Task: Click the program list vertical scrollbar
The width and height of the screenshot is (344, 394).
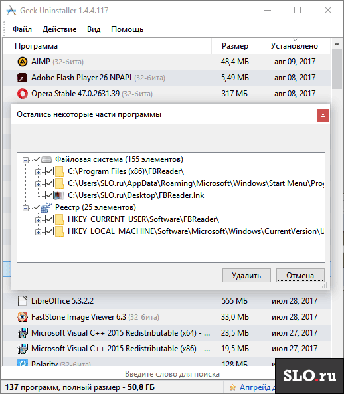Action: (x=337, y=201)
